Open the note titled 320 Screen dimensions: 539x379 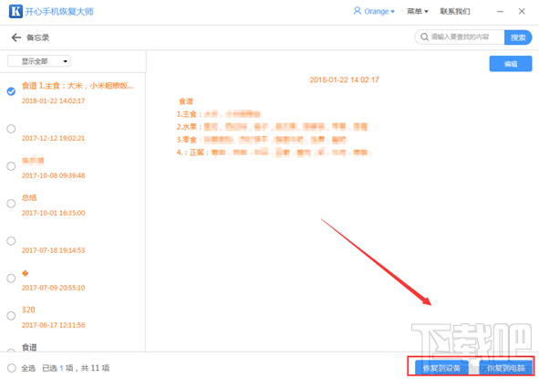click(x=28, y=310)
